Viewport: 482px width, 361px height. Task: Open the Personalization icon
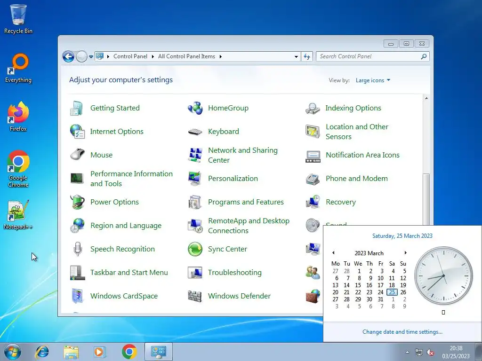click(195, 178)
